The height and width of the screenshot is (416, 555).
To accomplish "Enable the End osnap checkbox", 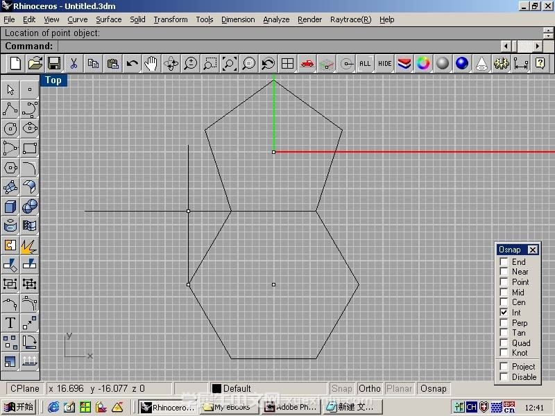I will [x=504, y=262].
